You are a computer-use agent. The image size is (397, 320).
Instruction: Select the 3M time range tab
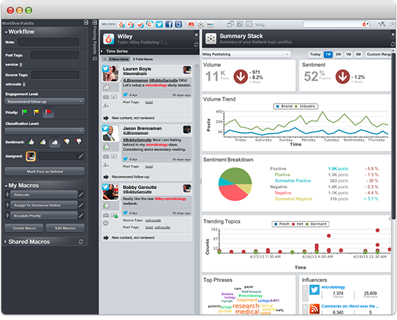tap(358, 54)
